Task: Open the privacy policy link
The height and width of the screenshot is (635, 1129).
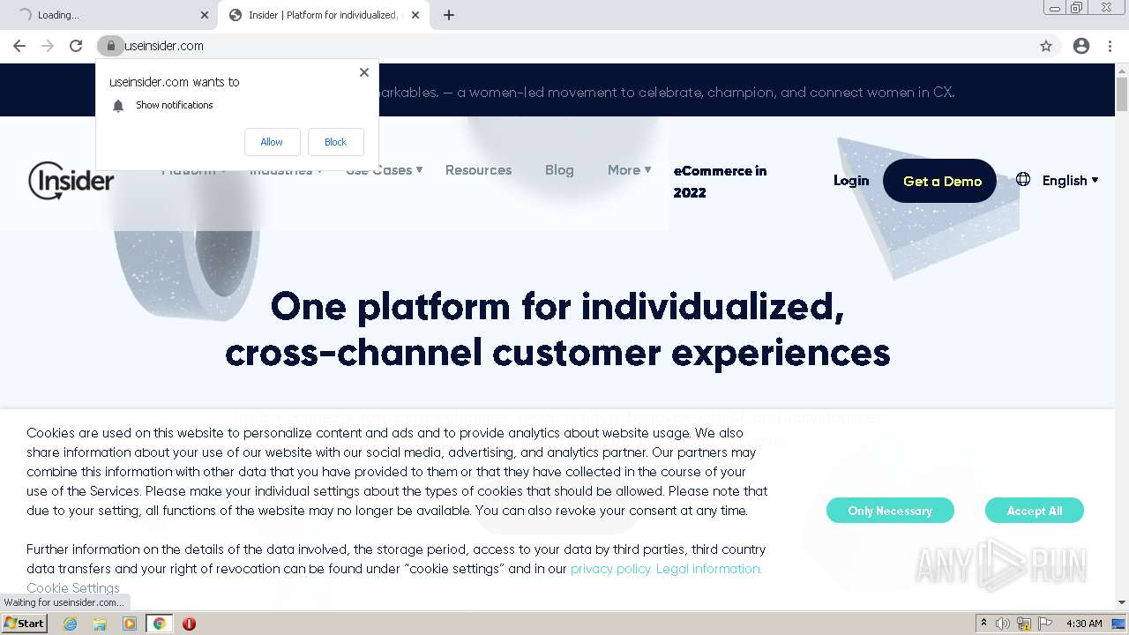Action: coord(610,569)
